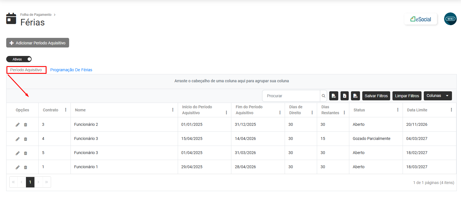Screen dimensions: 461x199
Task: Click the search magnifier icon
Action: click(323, 96)
